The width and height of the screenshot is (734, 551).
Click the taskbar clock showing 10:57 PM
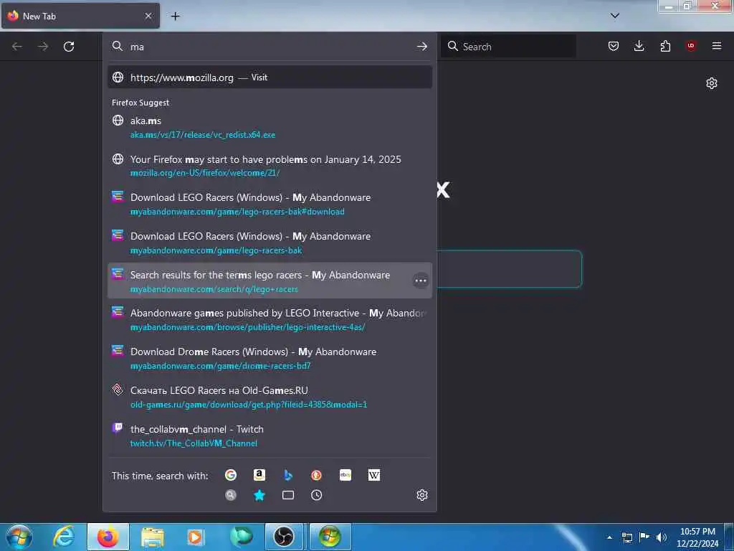click(x=697, y=537)
